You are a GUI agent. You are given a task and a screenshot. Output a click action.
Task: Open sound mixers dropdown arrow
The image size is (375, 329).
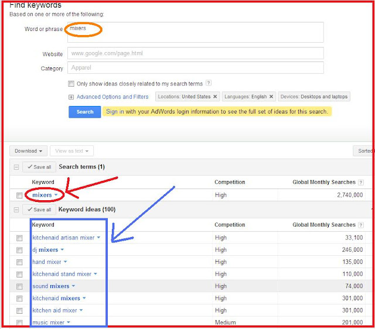click(x=73, y=286)
